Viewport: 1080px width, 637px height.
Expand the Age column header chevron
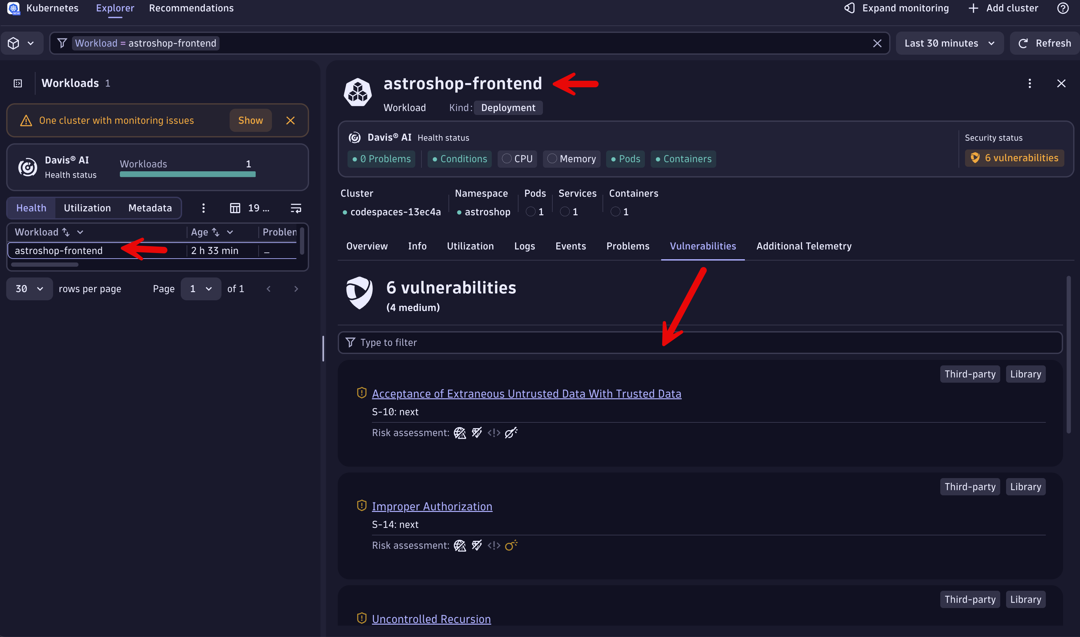coord(230,232)
